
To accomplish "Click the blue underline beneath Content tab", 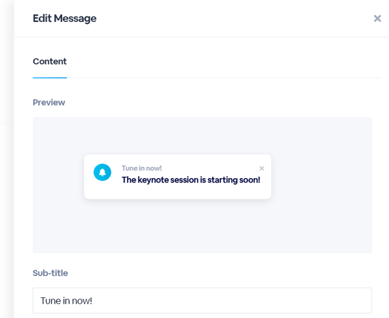I will click(50, 78).
